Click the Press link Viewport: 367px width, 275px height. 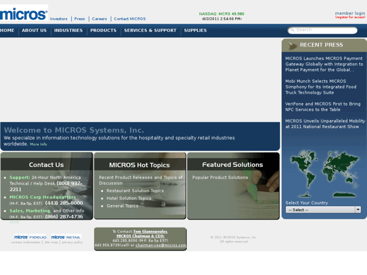[x=80, y=19]
